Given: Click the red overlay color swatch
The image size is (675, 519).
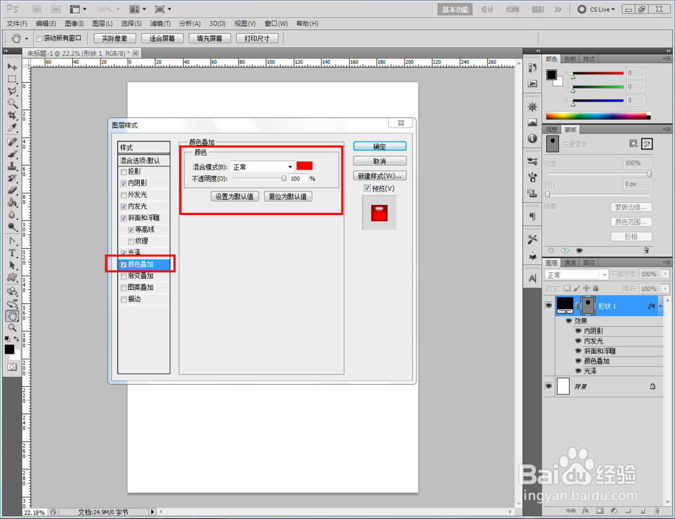Looking at the screenshot, I should [x=304, y=166].
